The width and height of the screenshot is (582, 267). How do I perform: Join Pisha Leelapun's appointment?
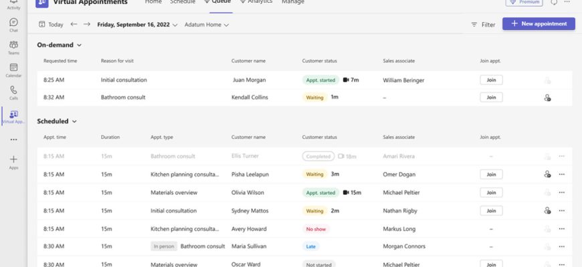(x=491, y=174)
